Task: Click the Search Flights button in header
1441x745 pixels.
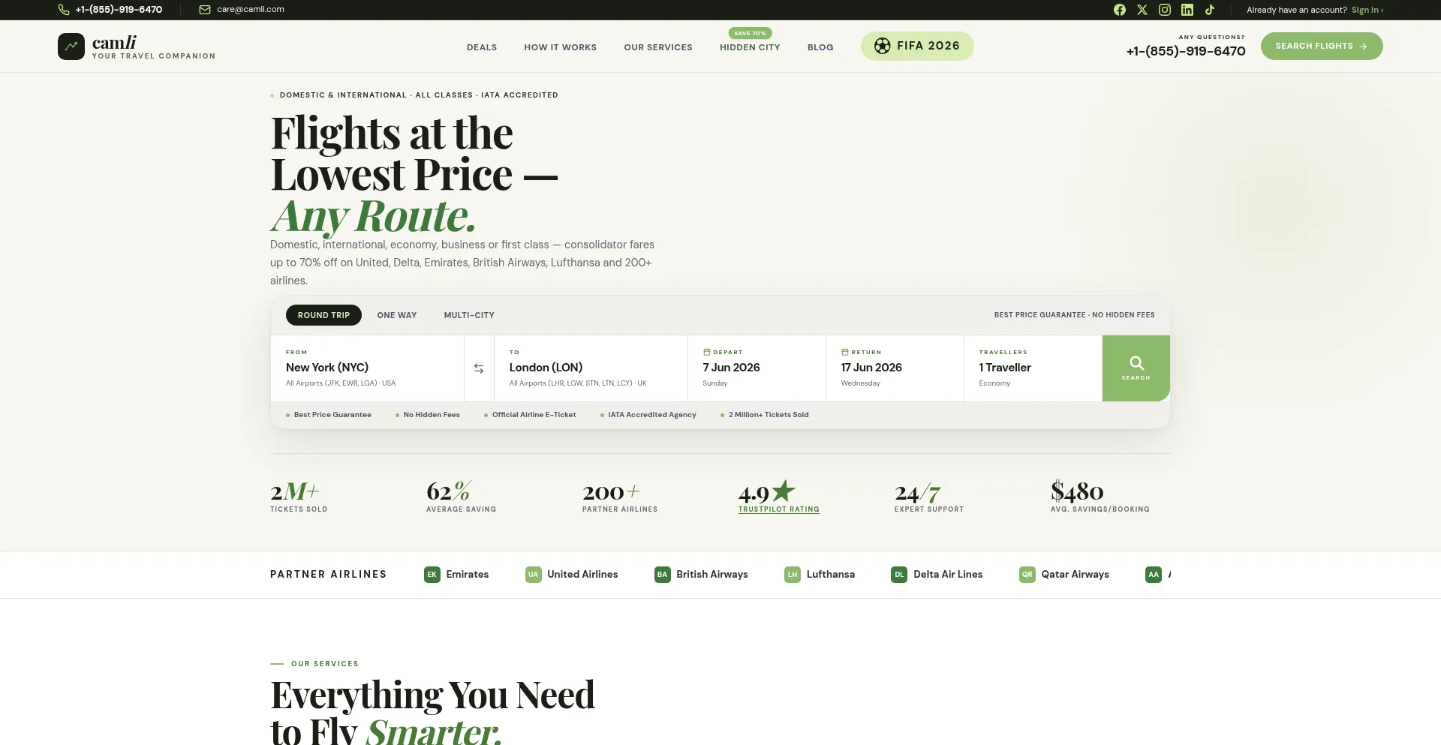Action: pyautogui.click(x=1322, y=46)
